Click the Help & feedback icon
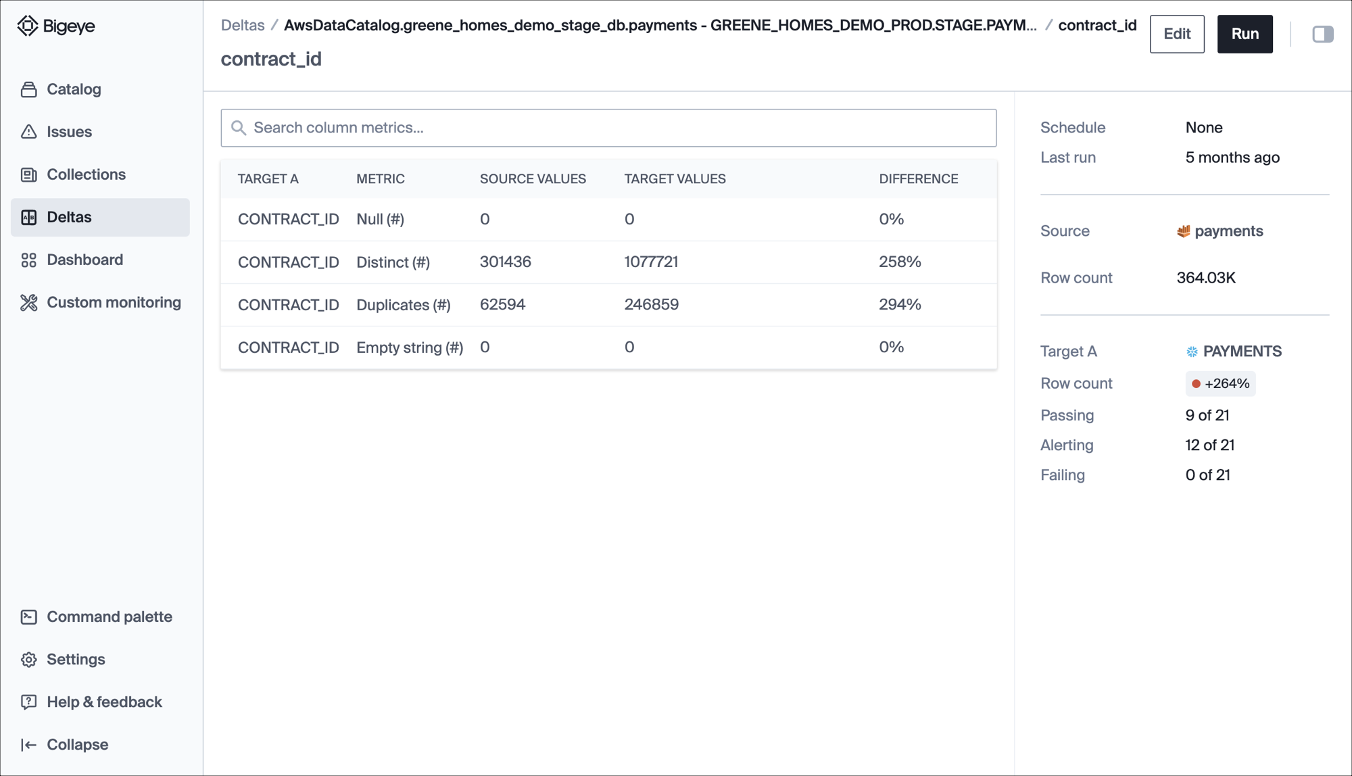 coord(28,702)
